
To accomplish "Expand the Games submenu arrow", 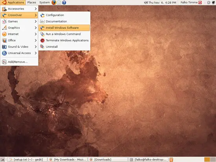I will pyautogui.click(x=35, y=21).
